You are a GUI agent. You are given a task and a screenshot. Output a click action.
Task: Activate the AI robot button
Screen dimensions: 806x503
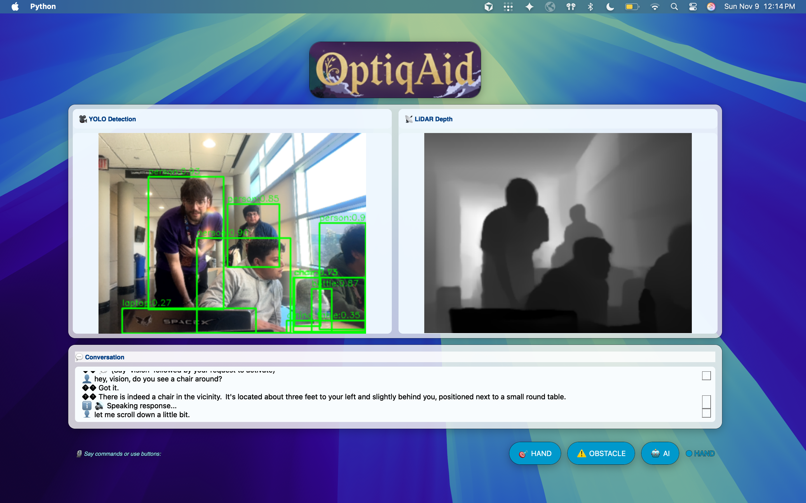point(659,453)
